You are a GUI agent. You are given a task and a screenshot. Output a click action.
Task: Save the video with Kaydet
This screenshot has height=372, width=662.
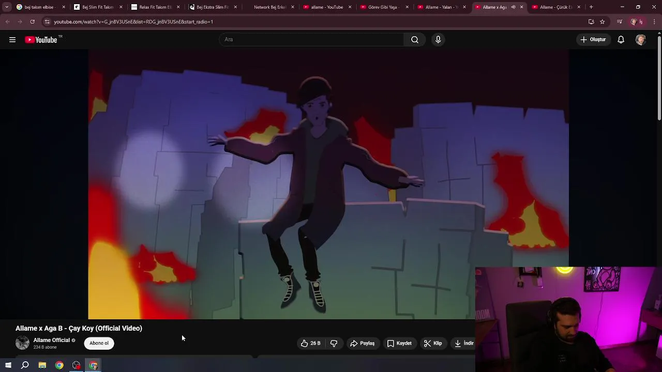(399, 343)
